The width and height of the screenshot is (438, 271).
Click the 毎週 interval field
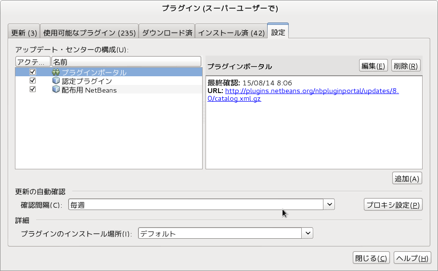196,204
